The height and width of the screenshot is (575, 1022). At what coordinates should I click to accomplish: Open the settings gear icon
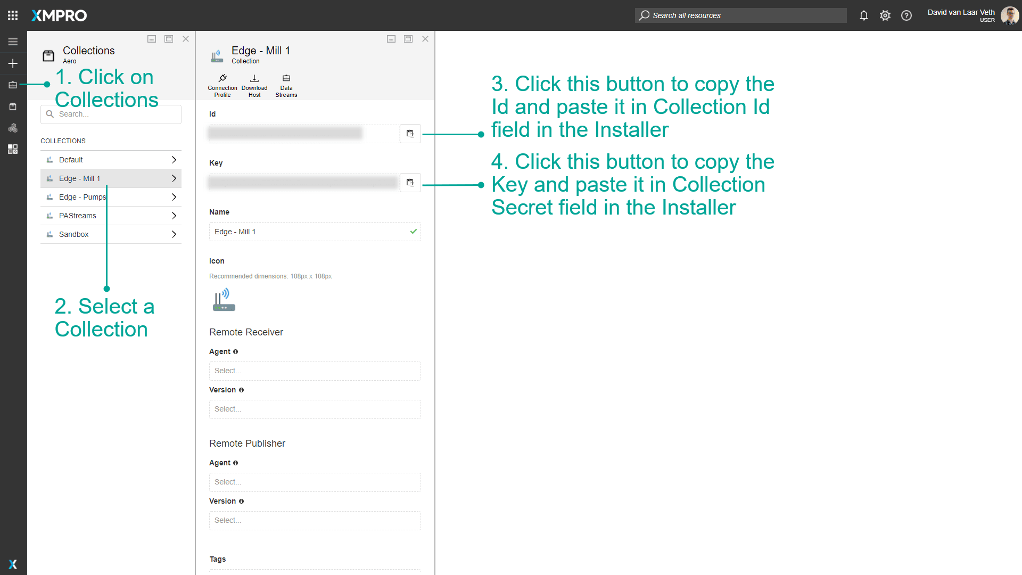pos(885,15)
